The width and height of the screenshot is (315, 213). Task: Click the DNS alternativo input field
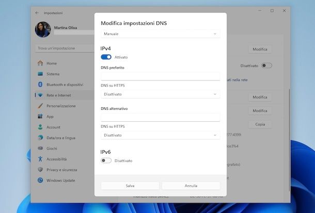(x=160, y=118)
